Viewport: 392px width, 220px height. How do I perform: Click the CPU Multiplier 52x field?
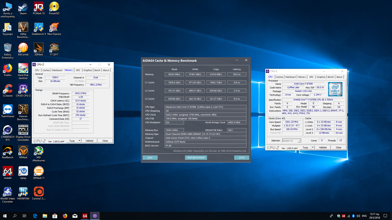coord(174,123)
